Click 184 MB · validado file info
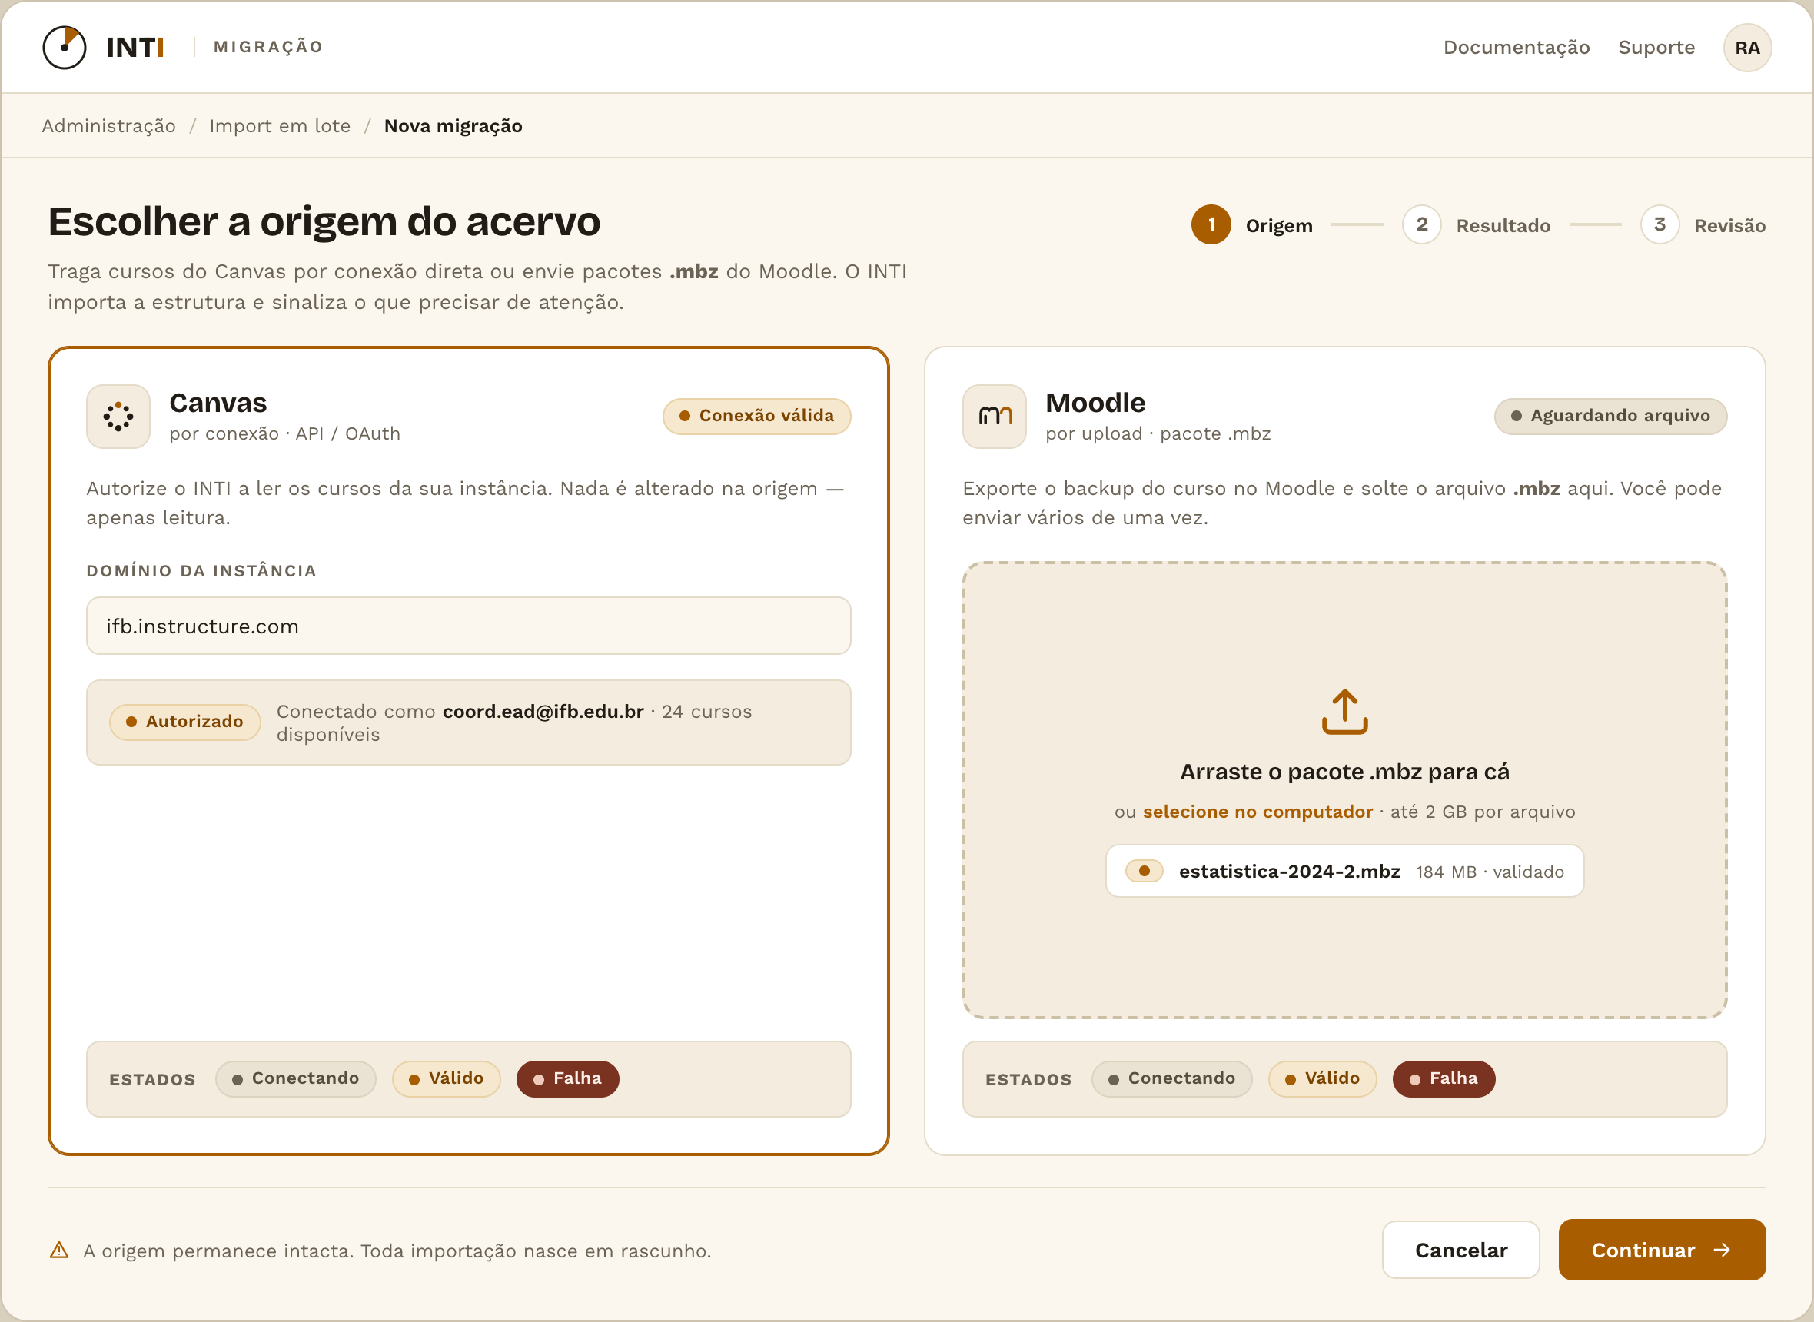Viewport: 1814px width, 1322px height. (1489, 872)
